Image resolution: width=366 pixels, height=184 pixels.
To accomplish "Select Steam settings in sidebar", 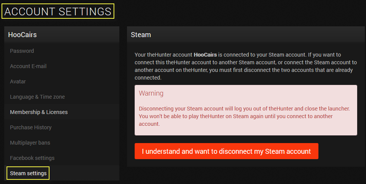I will [28, 173].
